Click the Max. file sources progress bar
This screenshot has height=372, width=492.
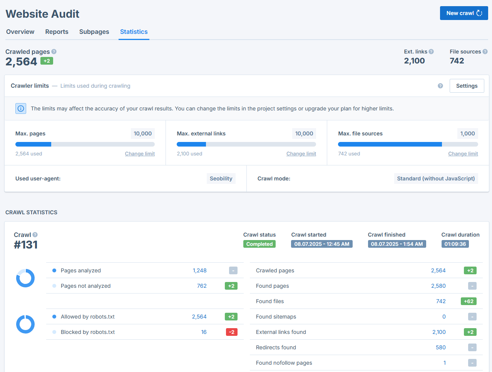pos(408,144)
